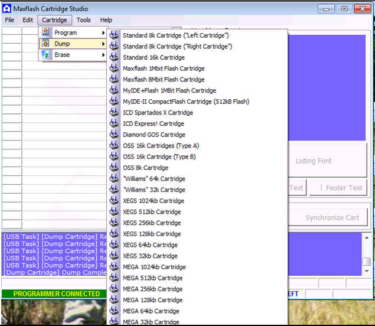The image size is (375, 326).
Task: Click icon beside ICD Express! Cartridge
Action: point(115,123)
